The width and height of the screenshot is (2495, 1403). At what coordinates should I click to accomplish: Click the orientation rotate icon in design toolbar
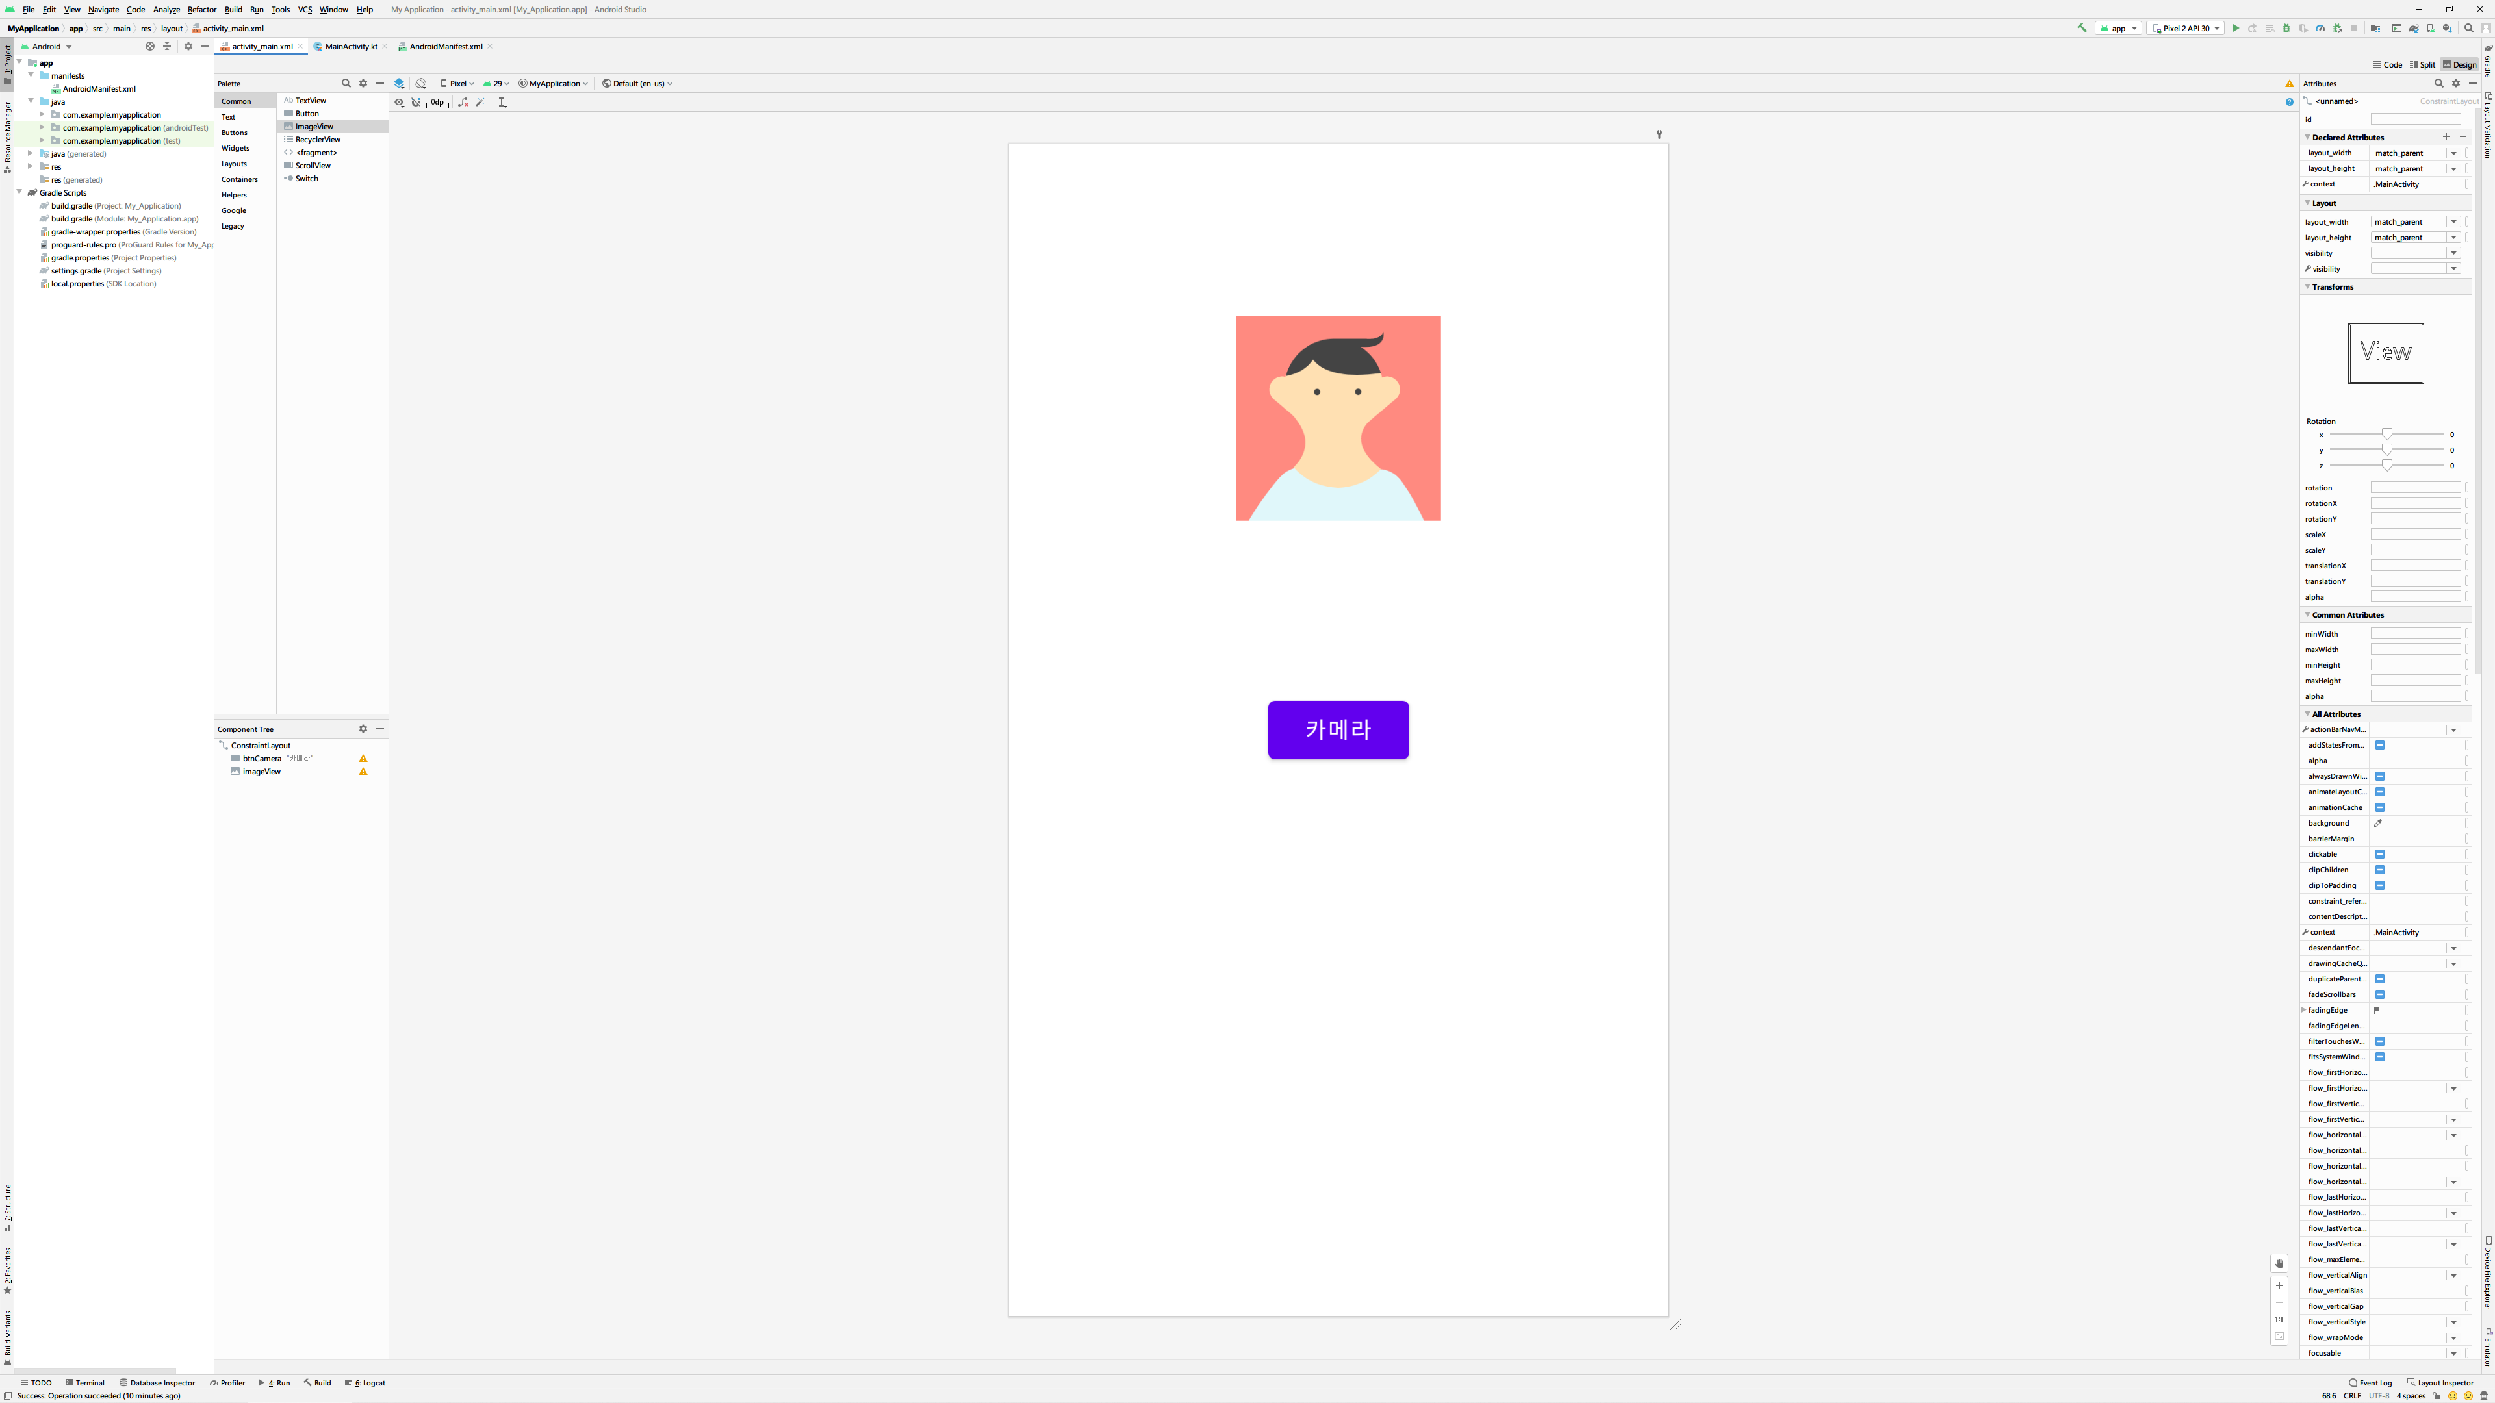[420, 83]
